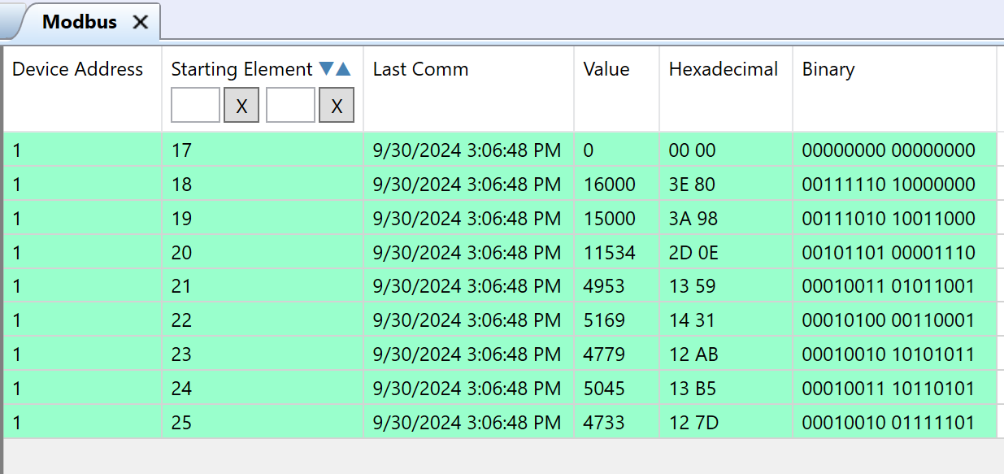Clear the first Starting Element filter box
Screen dimensions: 1004x474
click(x=241, y=106)
